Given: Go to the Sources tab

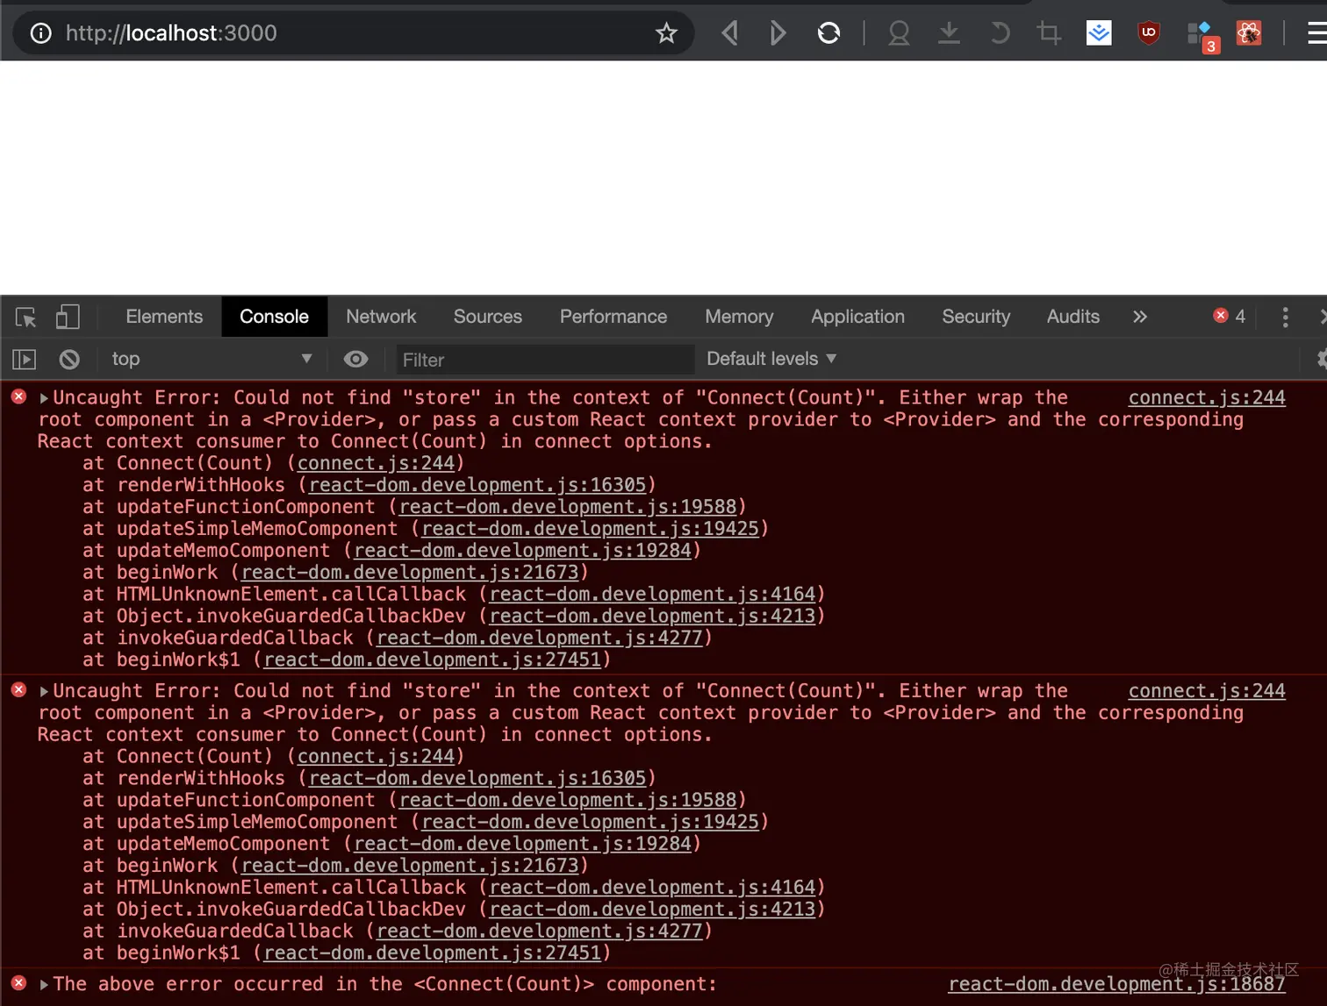Looking at the screenshot, I should [x=488, y=317].
